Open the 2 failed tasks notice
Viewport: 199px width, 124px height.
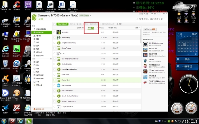pos(39,109)
